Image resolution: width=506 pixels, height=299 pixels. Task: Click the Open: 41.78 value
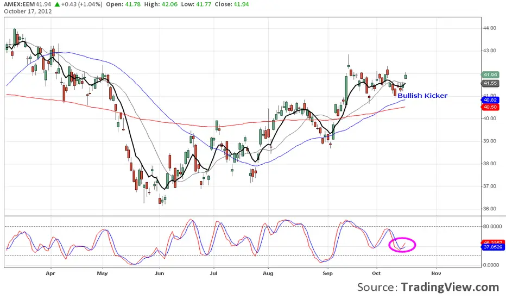123,4
